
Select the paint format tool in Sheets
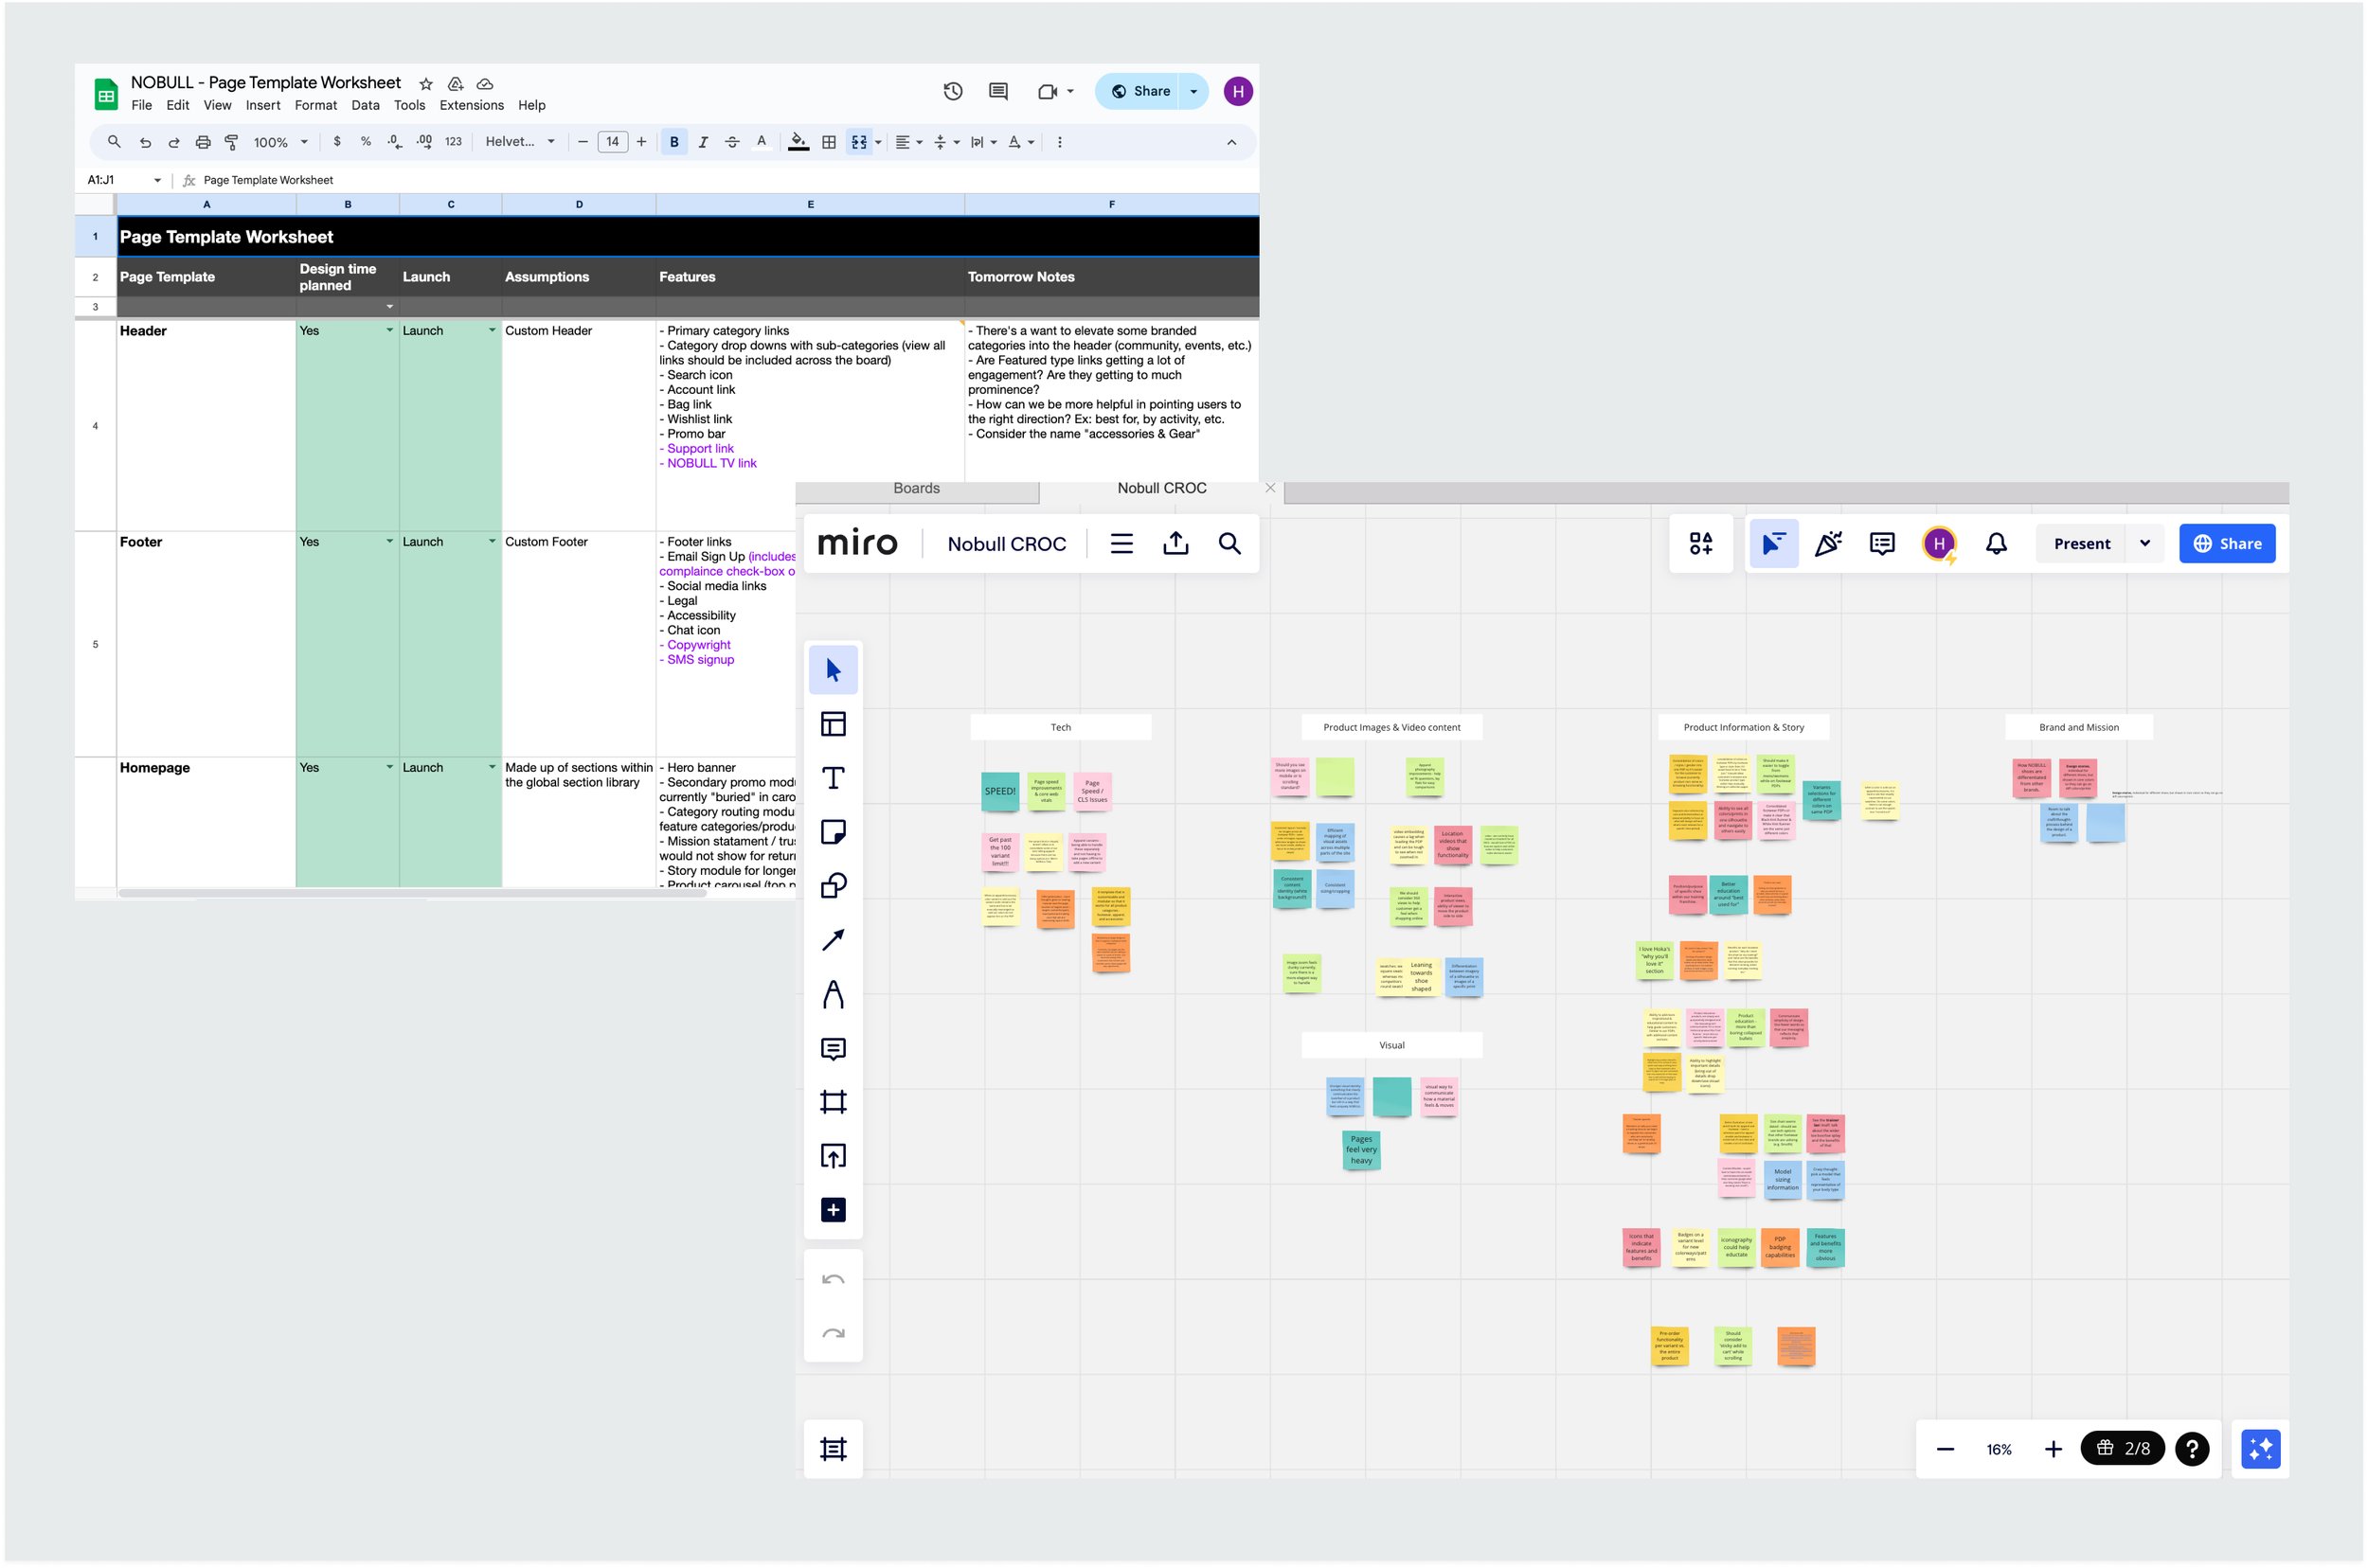click(232, 142)
